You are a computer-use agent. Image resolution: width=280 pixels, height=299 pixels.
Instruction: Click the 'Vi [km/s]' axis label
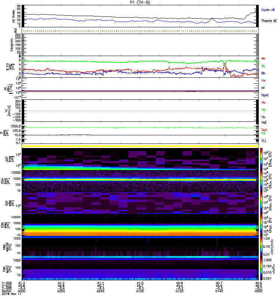8,111
